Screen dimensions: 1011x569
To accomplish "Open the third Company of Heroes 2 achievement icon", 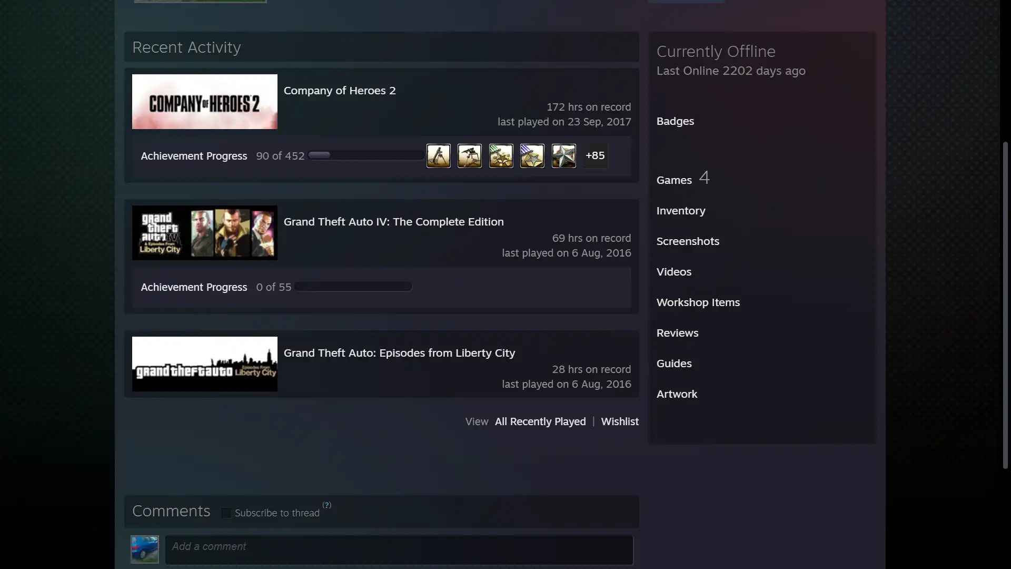I will tap(501, 156).
